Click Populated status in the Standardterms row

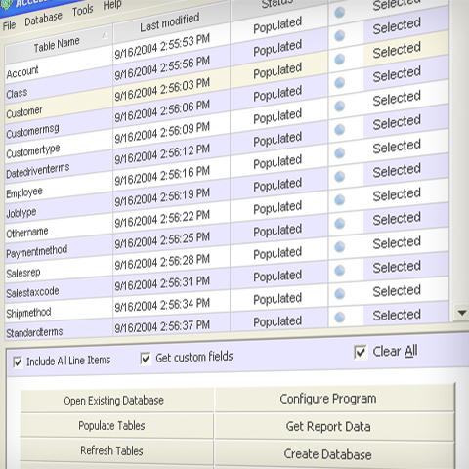coord(277,321)
